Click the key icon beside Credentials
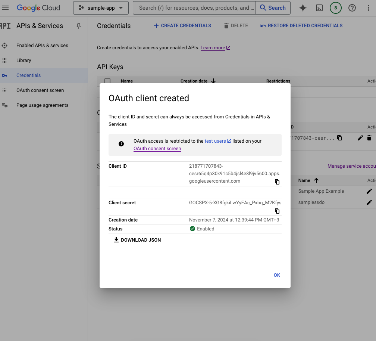This screenshot has width=376, height=341. 4,75
